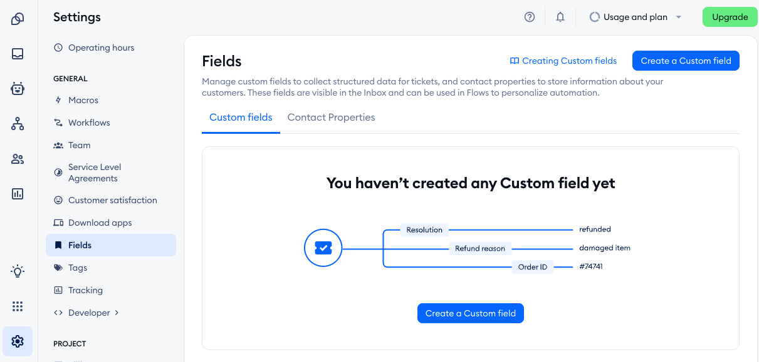Click the lightbulb icon in left rail

pyautogui.click(x=18, y=271)
